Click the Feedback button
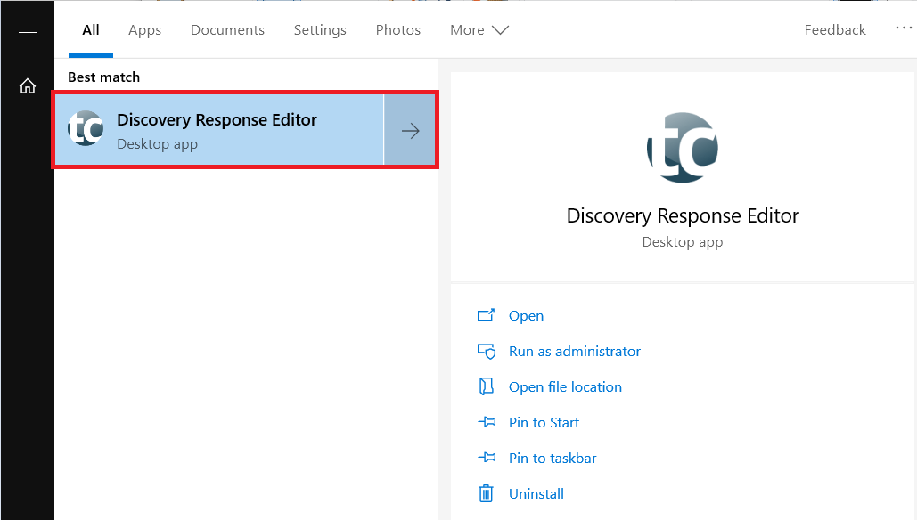This screenshot has height=520, width=917. pyautogui.click(x=834, y=30)
